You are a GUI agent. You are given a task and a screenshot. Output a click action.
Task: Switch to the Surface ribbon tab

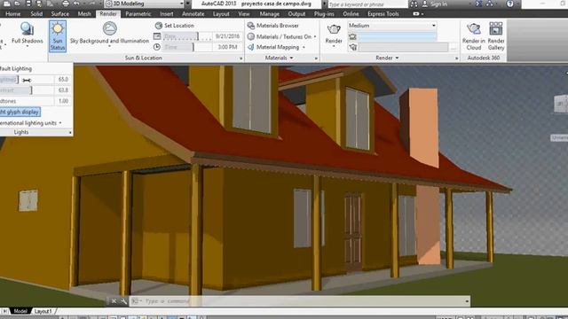(59, 14)
